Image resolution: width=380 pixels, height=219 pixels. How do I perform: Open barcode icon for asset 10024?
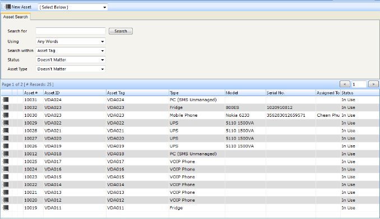pyautogui.click(x=6, y=169)
